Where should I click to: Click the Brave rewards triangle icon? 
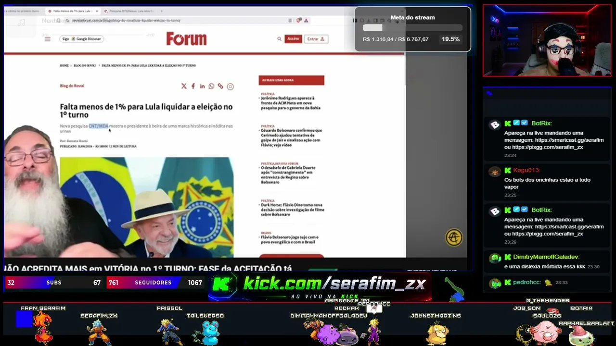click(x=306, y=20)
